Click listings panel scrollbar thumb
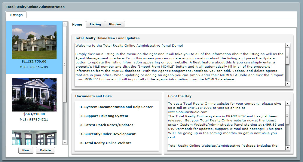Viewport: 303px width, 162px height. (x=65, y=64)
